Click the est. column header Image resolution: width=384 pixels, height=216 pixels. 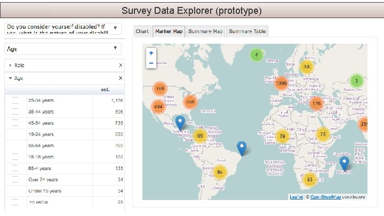tap(105, 90)
